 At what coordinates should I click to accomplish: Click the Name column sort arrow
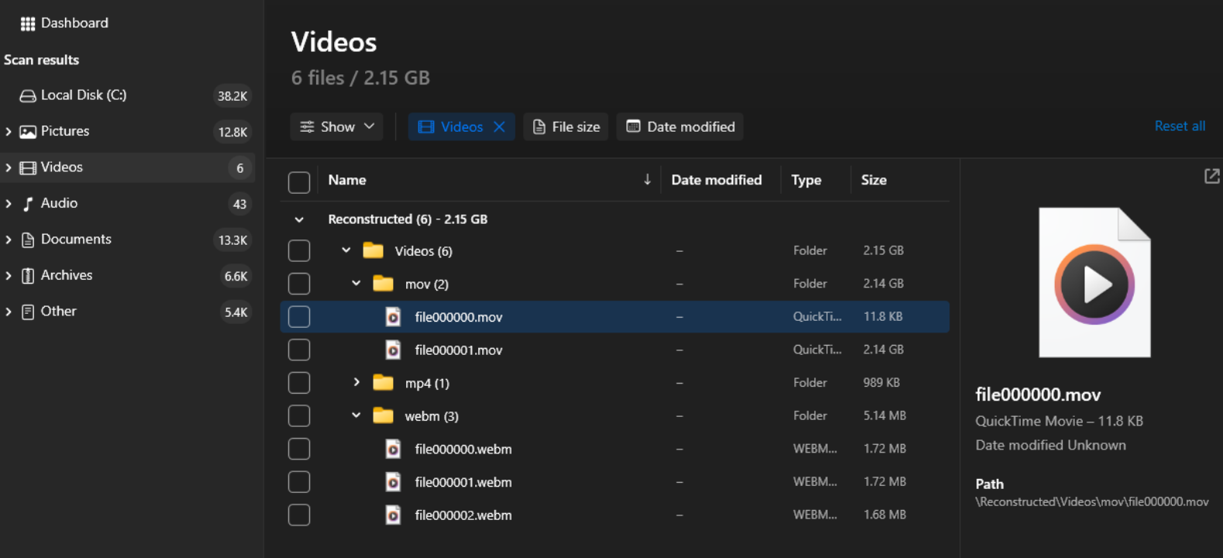(647, 180)
